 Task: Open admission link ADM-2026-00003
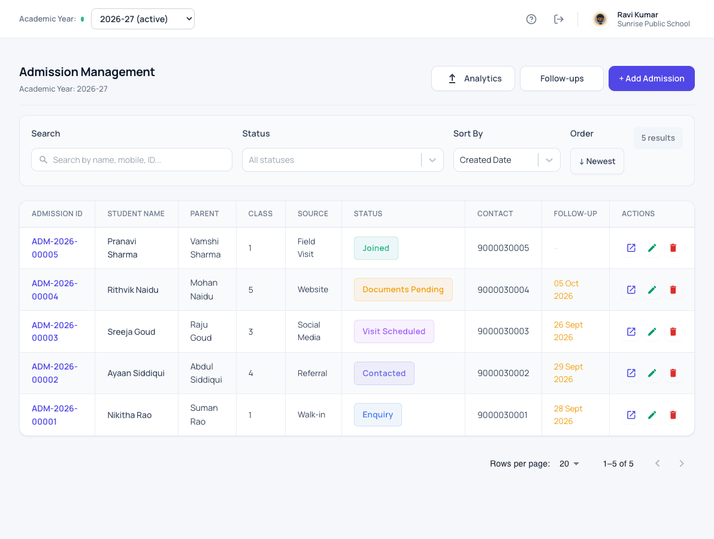click(55, 331)
